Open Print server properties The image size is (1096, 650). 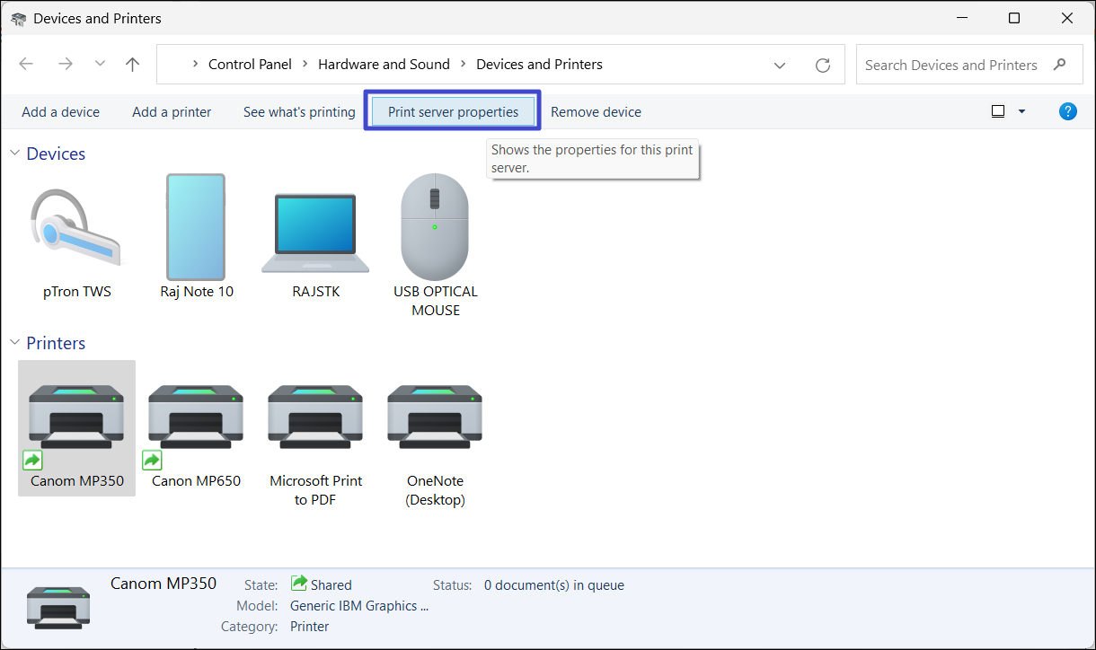(453, 112)
